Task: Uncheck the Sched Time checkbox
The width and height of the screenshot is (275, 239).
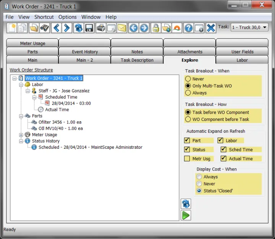Action: (x=223, y=150)
